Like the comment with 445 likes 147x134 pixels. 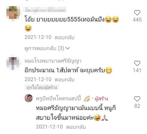click(x=137, y=13)
